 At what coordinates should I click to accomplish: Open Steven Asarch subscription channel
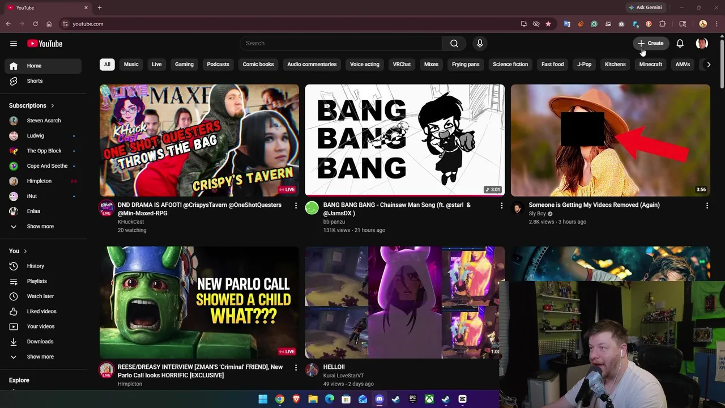(x=43, y=121)
